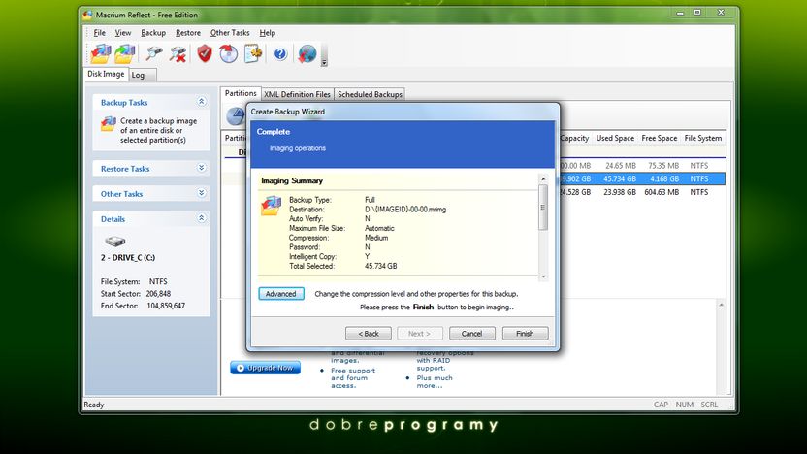This screenshot has width=807, height=454.
Task: Select the highlighted 45.734 GB partition row
Action: (x=643, y=178)
